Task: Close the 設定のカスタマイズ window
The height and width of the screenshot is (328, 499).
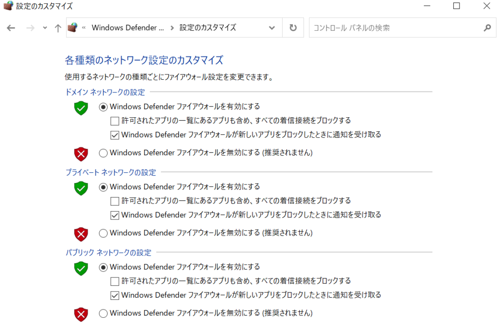Action: [486, 6]
